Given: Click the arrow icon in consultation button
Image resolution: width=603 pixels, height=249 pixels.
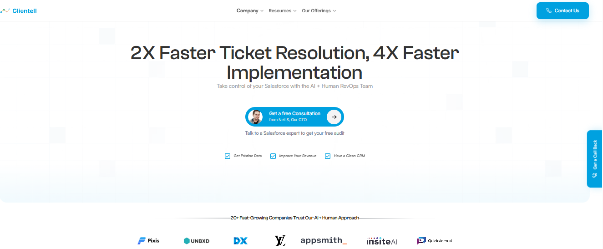Looking at the screenshot, I should point(334,117).
